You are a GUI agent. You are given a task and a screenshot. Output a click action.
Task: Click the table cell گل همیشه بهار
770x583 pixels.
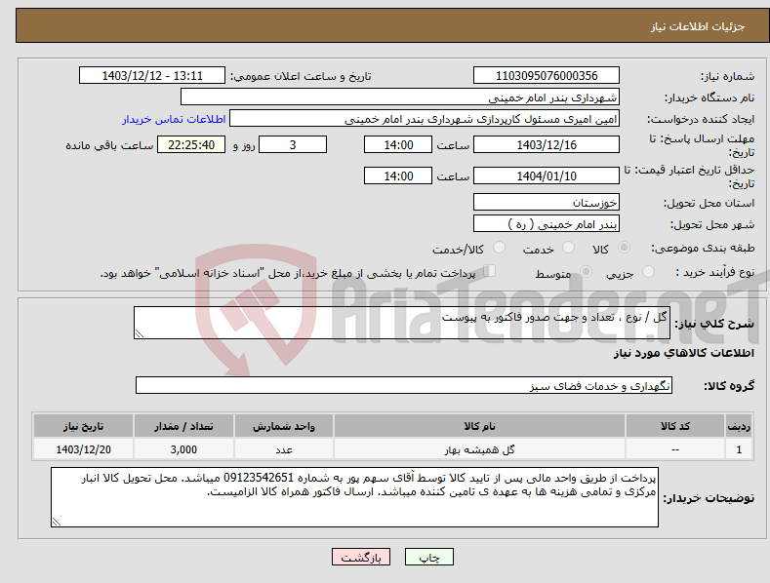coord(479,449)
